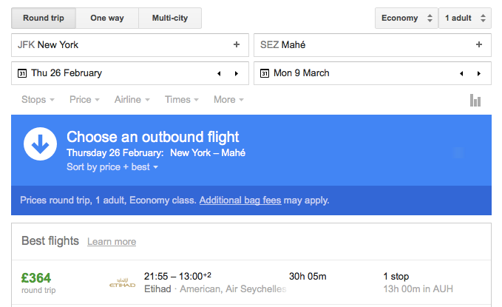
Task: Click the price graph bar chart icon
Action: click(x=475, y=100)
